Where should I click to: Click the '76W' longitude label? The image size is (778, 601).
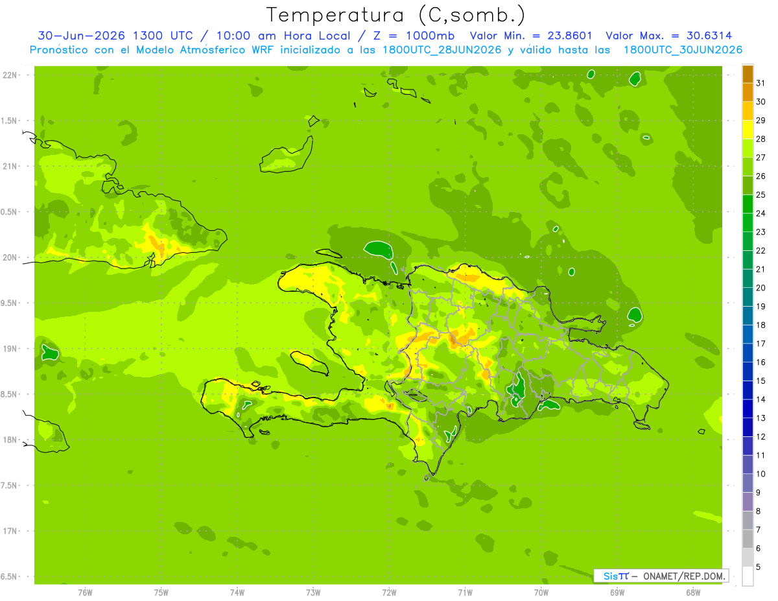pos(85,592)
